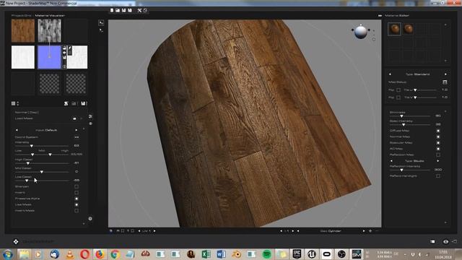Toggle the Reflect Hemilight checkbox
This screenshot has height=260, width=462.
[438, 176]
